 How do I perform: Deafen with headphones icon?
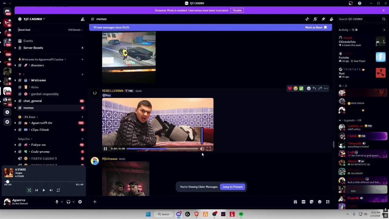[68, 202]
